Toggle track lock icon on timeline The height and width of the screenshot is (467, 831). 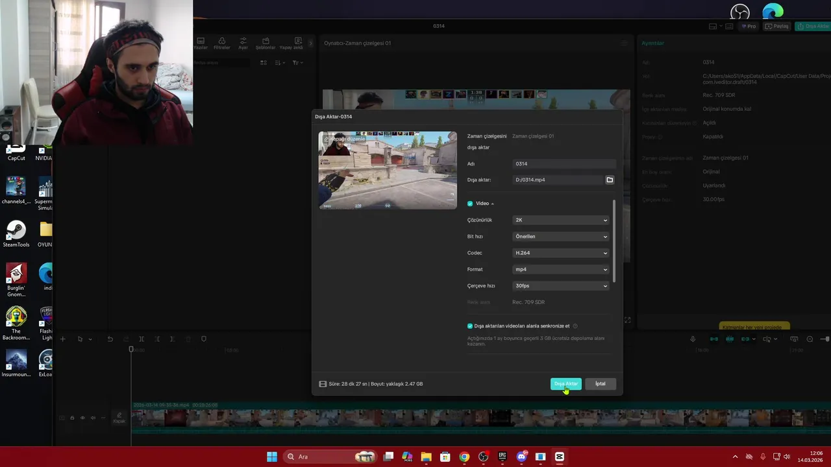pyautogui.click(x=72, y=418)
